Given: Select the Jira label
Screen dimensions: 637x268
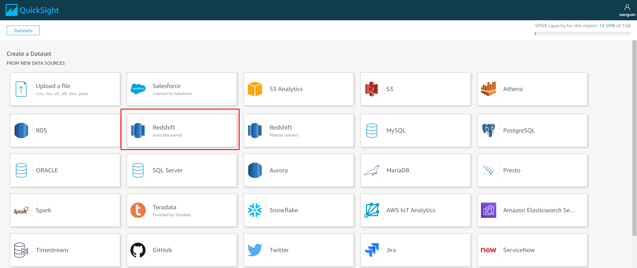Looking at the screenshot, I should [x=391, y=250].
